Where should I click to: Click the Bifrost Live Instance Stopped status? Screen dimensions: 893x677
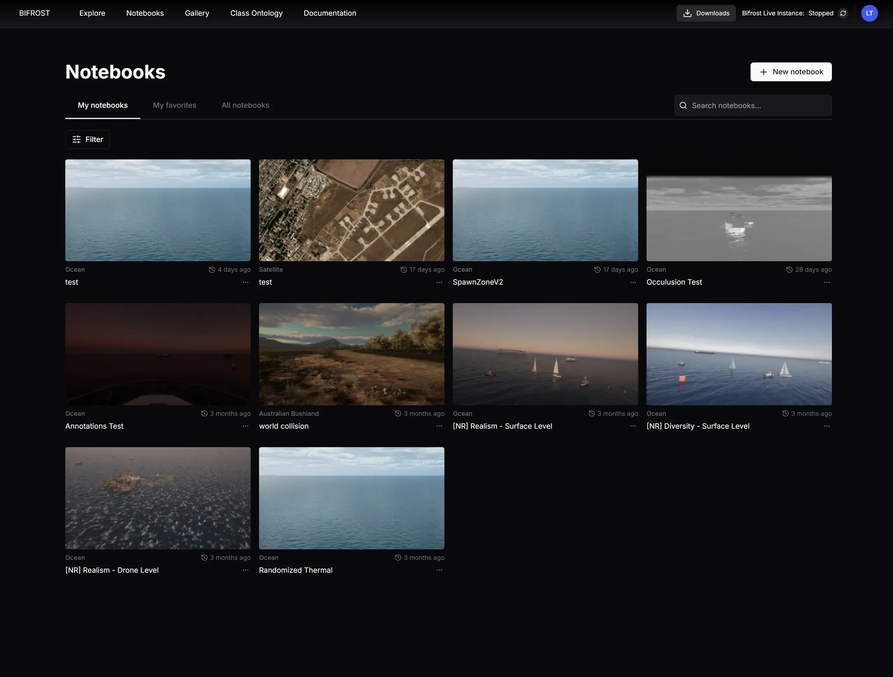point(788,13)
